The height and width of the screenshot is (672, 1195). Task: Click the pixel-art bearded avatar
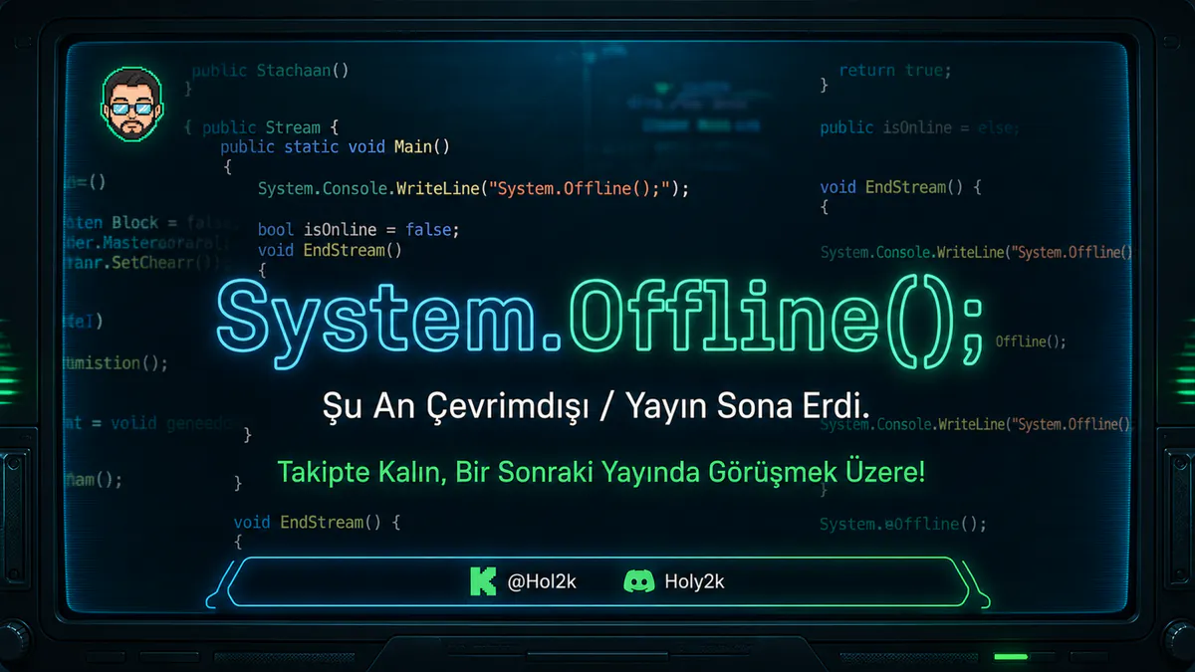[x=132, y=106]
